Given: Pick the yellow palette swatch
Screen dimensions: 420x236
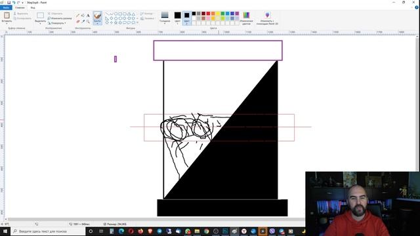Looking at the screenshot, I should click(218, 13).
